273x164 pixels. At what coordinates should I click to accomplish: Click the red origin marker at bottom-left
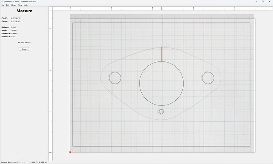click(x=70, y=153)
